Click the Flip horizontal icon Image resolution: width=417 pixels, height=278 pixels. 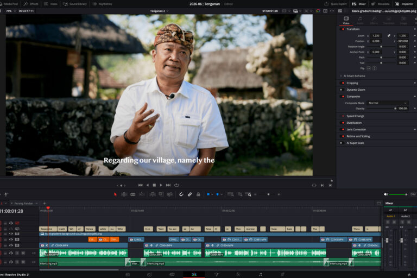(369, 68)
